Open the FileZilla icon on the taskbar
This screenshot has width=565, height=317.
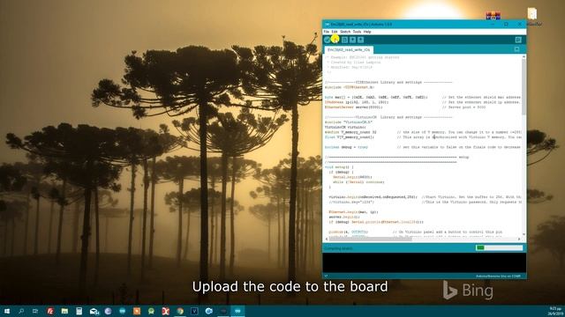click(50, 311)
